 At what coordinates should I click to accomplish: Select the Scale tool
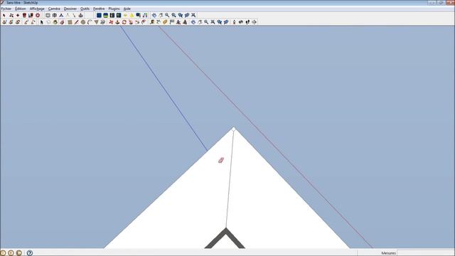(137, 22)
